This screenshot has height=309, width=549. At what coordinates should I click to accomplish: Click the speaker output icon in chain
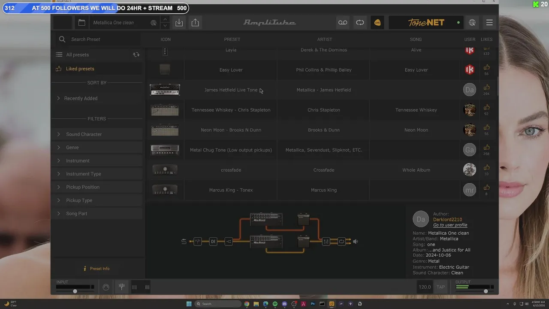click(355, 242)
